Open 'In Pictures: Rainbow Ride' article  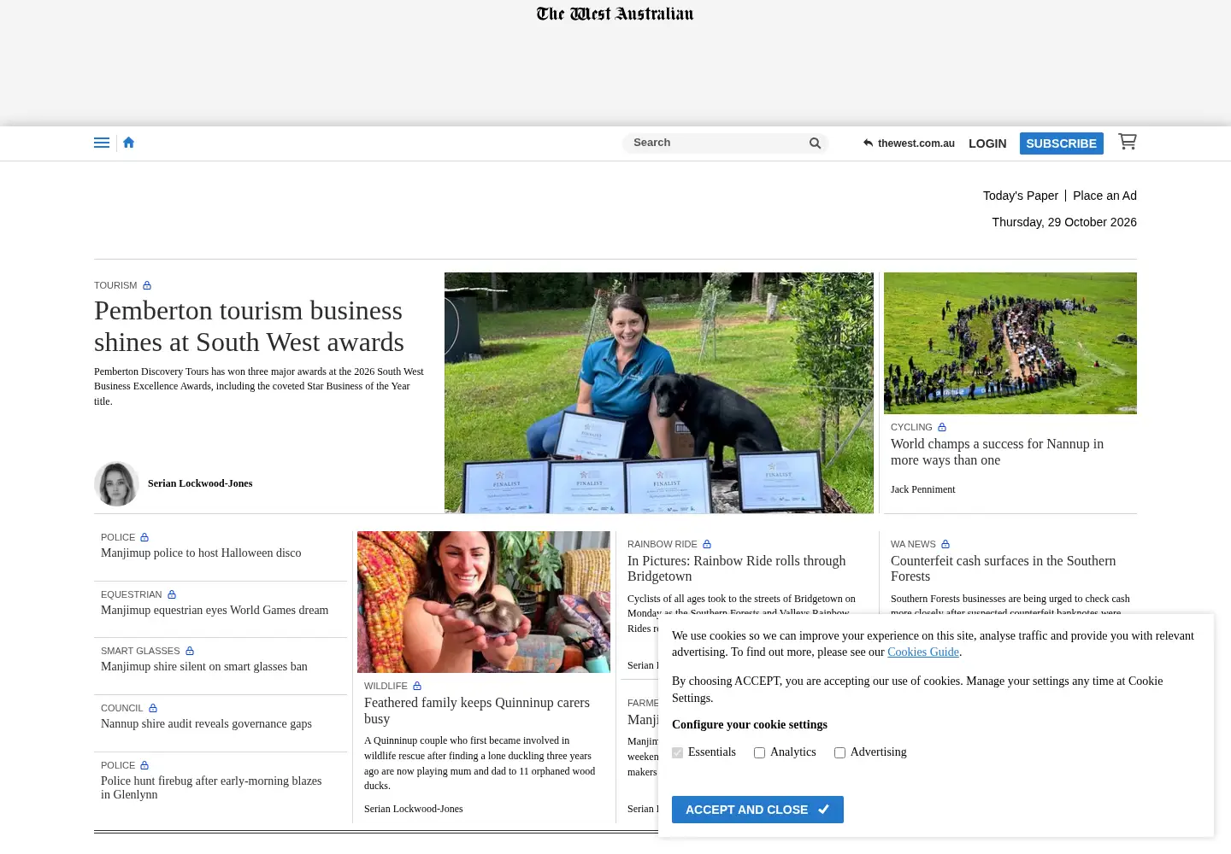737,569
